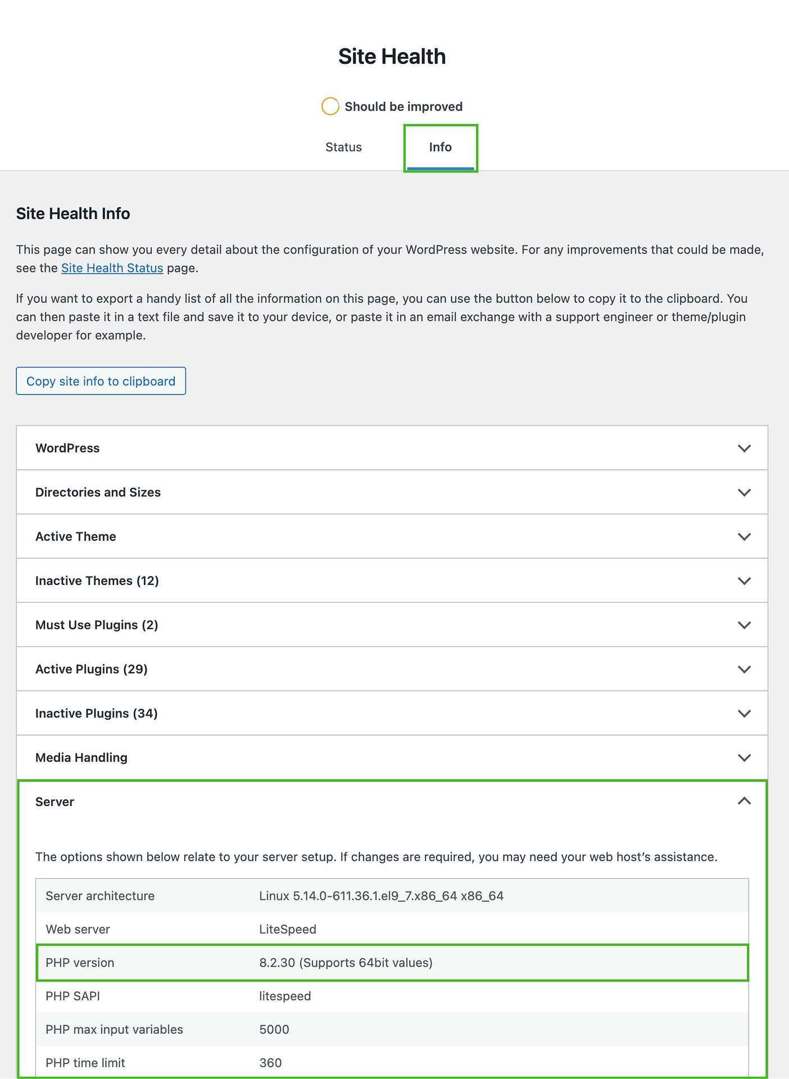Expand the Active Theme chevron
789x1079 pixels.
pyautogui.click(x=744, y=537)
